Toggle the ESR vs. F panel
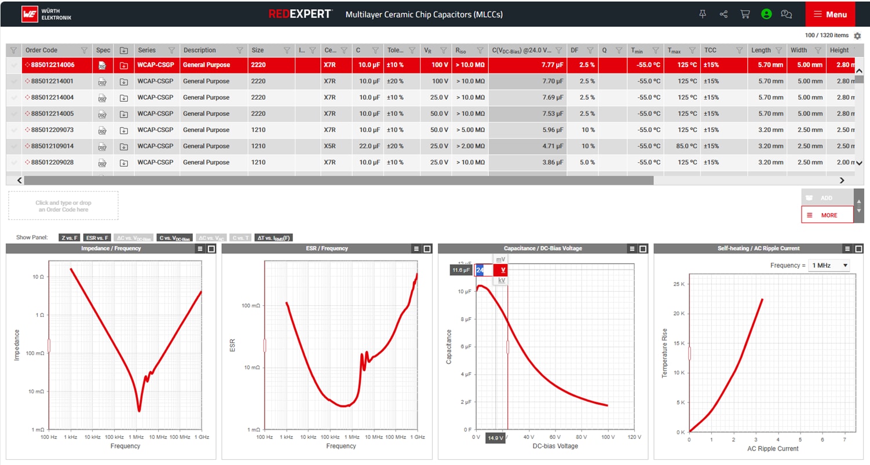870x465 pixels. (97, 237)
